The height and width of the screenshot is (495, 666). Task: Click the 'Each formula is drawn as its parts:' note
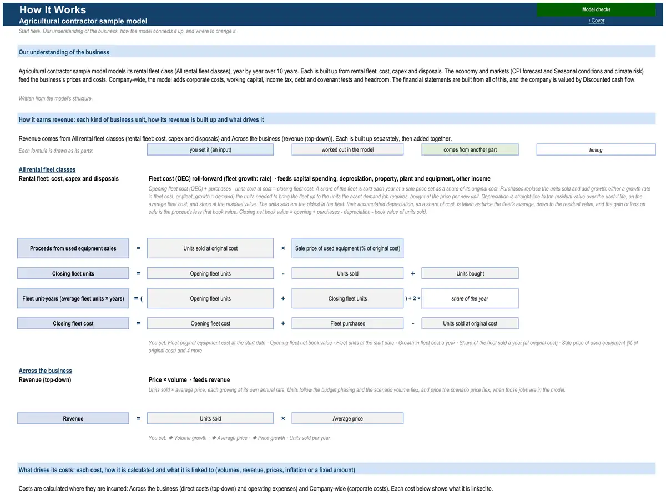56,151
